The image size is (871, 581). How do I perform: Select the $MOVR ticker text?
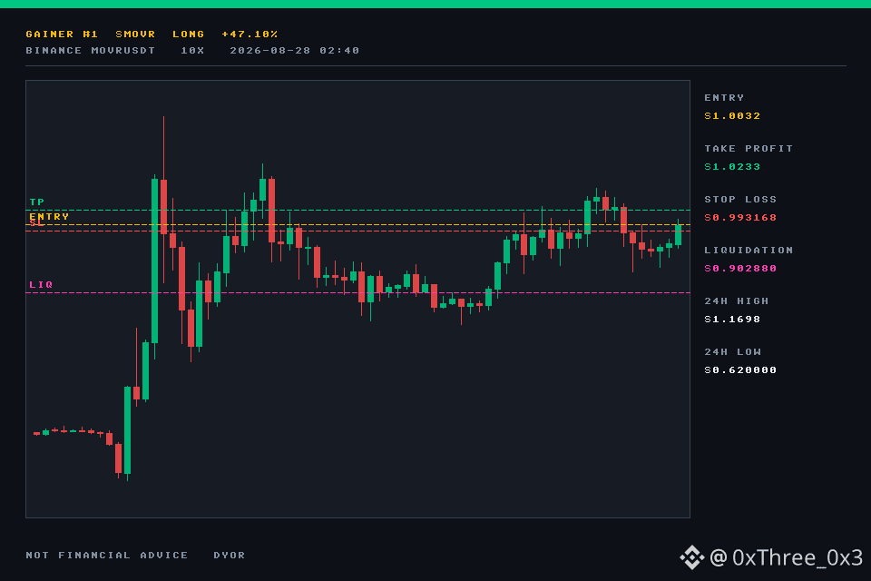click(x=135, y=34)
